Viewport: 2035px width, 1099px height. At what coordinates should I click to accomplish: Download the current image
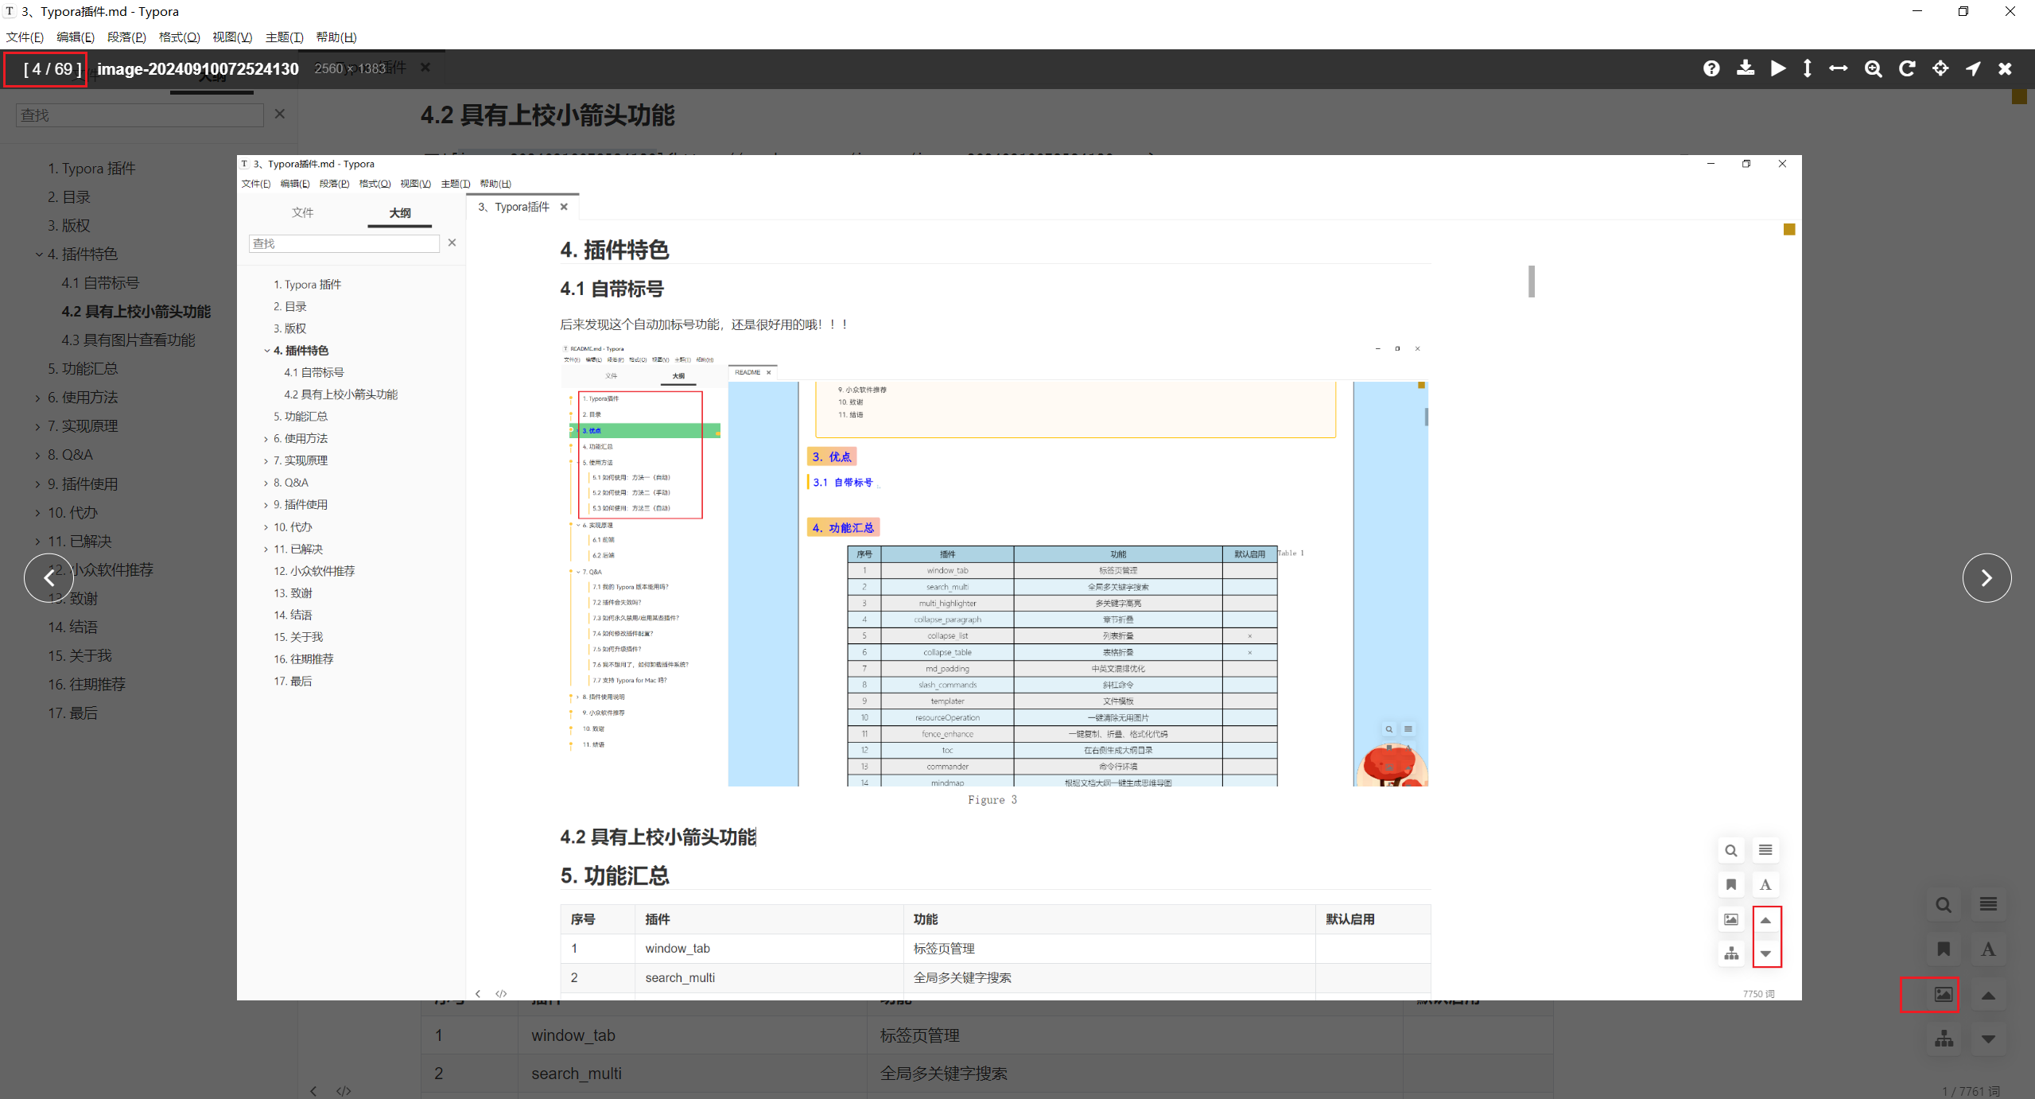[1745, 68]
